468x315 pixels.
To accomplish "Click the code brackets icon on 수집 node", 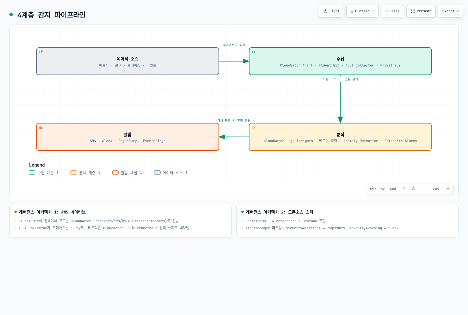I will [254, 52].
